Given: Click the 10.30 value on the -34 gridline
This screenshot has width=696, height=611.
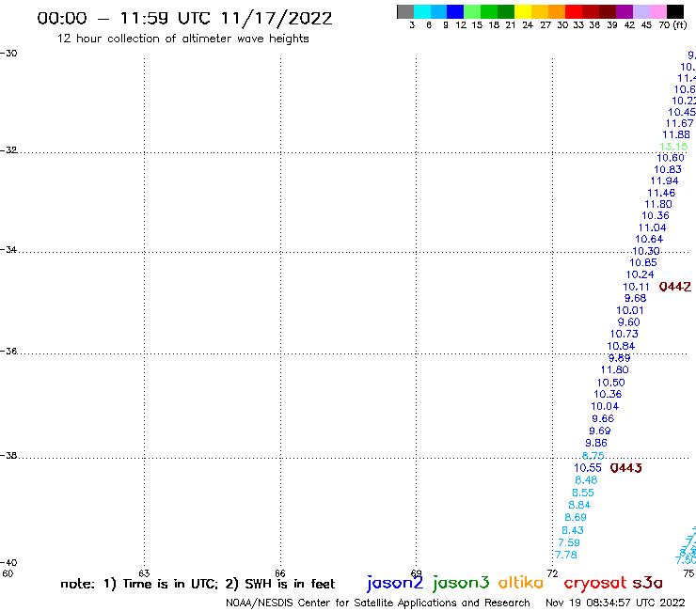Looking at the screenshot, I should click(x=646, y=251).
